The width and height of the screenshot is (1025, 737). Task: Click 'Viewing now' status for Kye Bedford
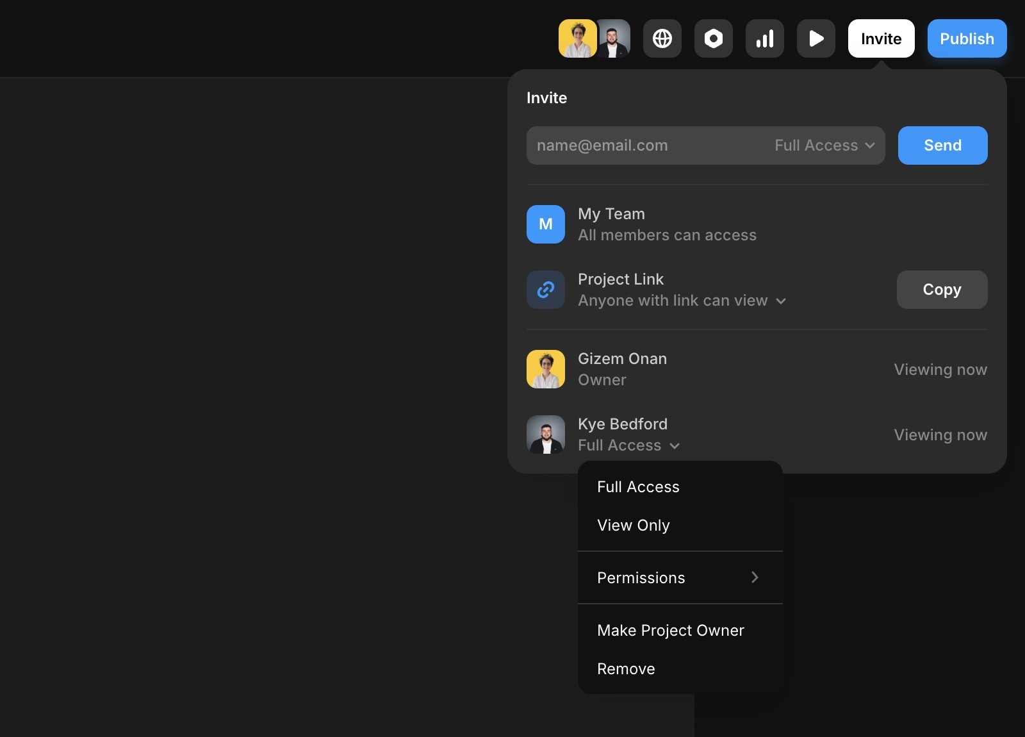point(940,435)
